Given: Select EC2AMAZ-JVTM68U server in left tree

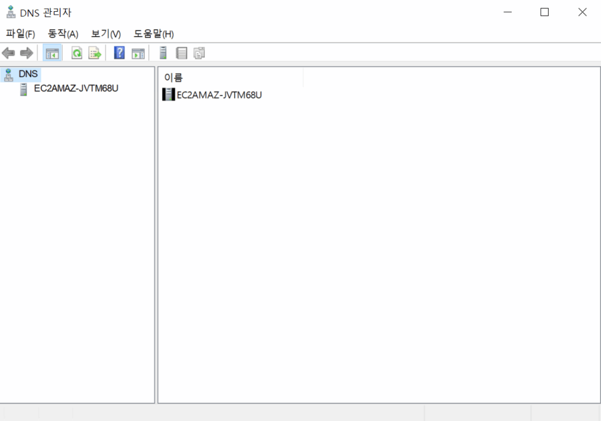Looking at the screenshot, I should coord(76,89).
